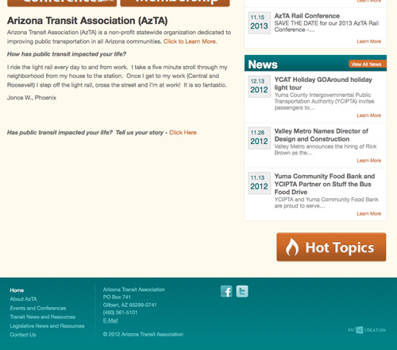The height and width of the screenshot is (350, 397).
Task: Click Here to tell your story
Action: click(183, 133)
